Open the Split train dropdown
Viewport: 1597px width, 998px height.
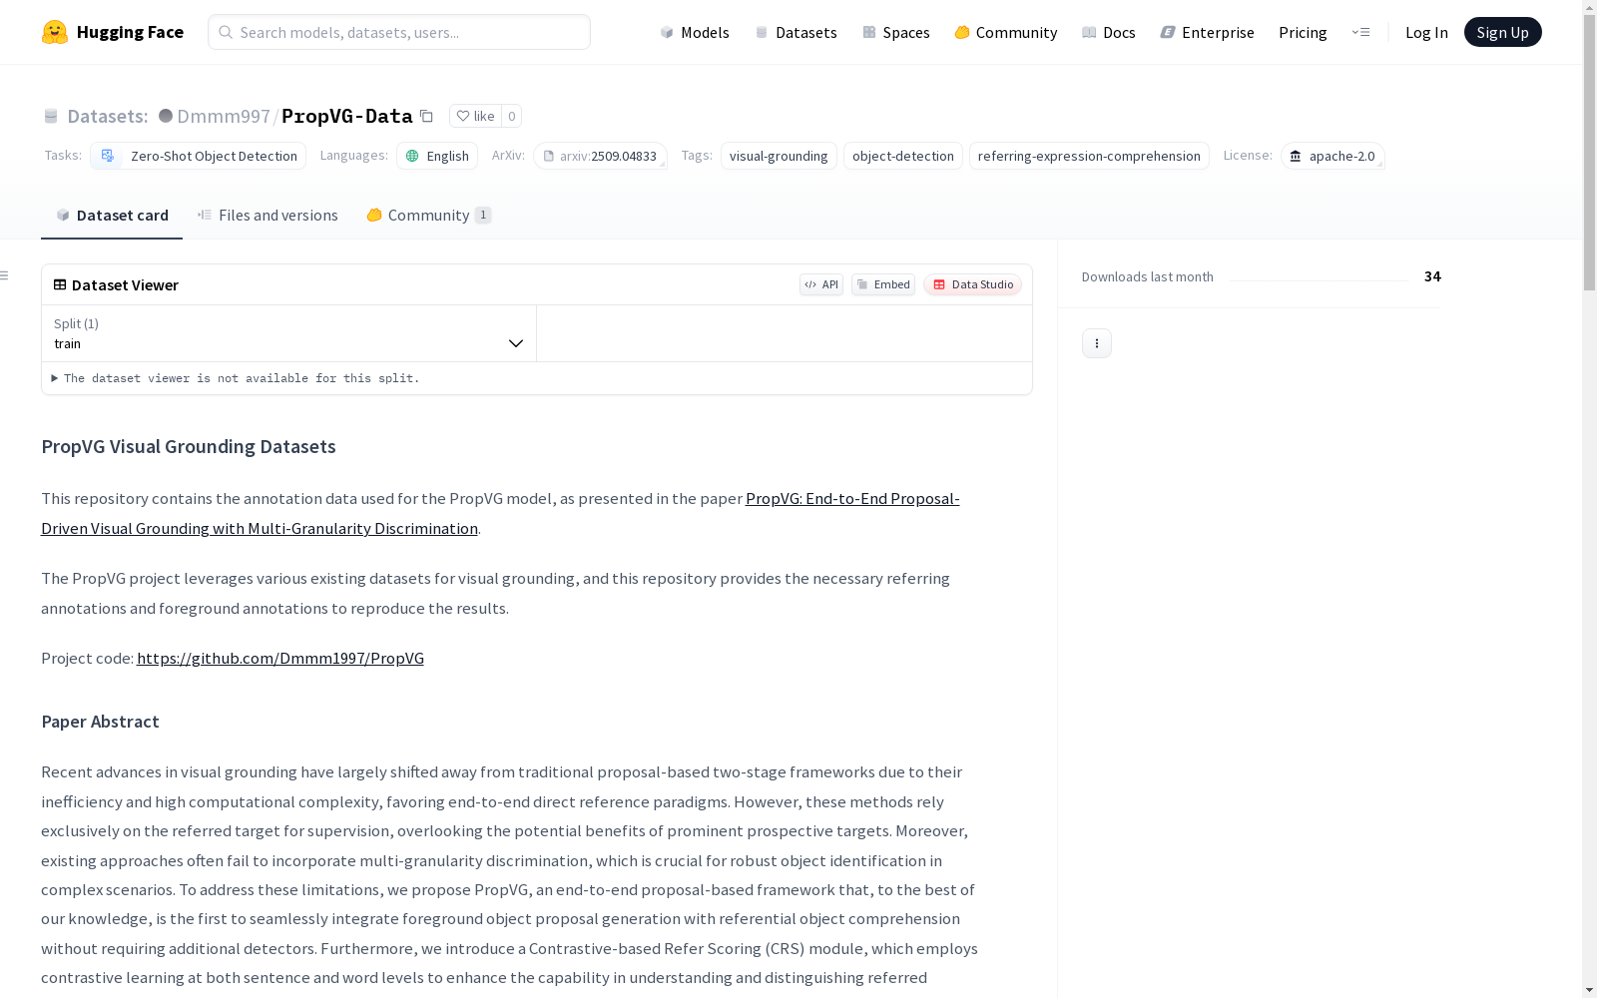tap(289, 333)
